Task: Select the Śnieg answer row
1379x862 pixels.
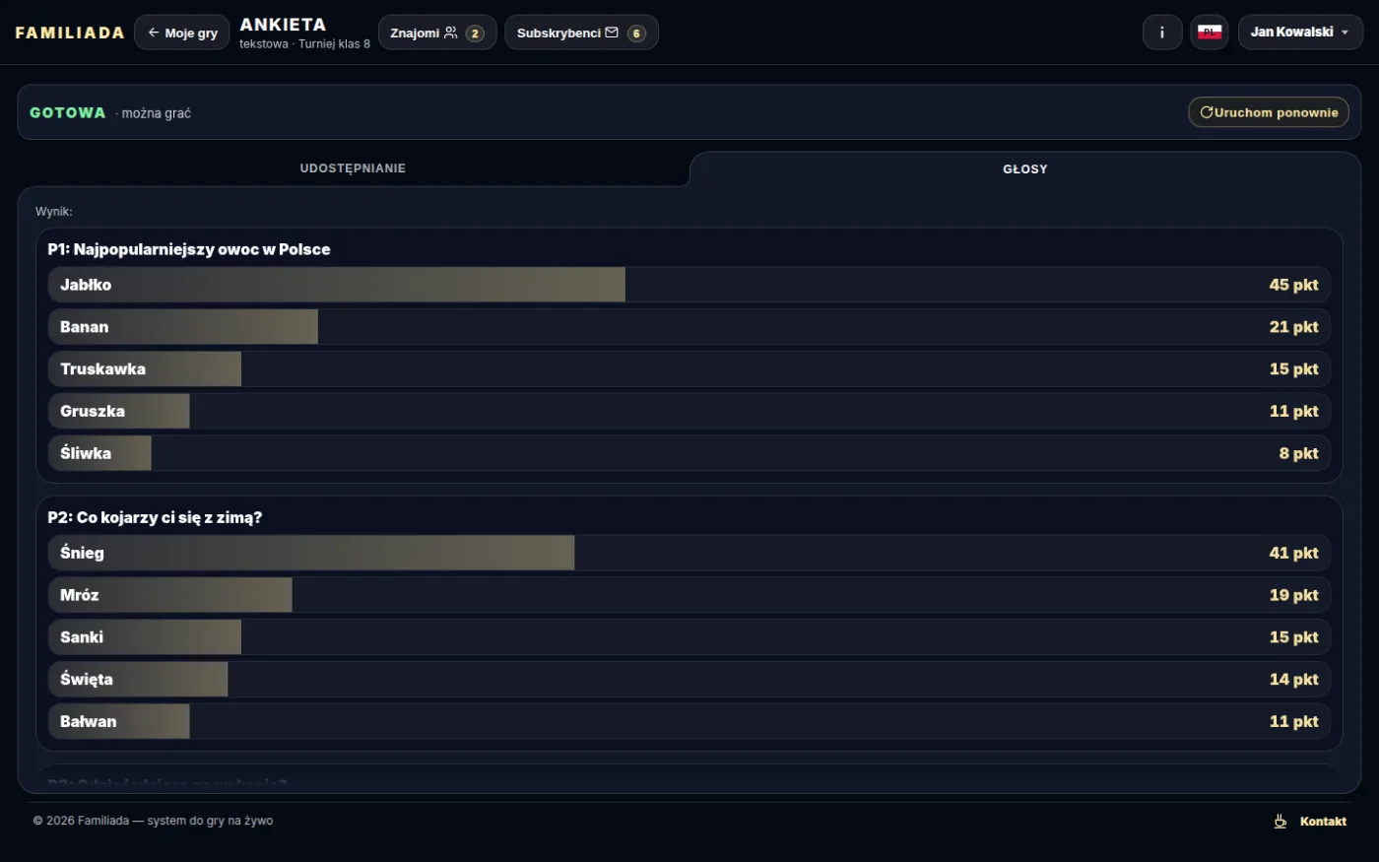Action: [689, 553]
